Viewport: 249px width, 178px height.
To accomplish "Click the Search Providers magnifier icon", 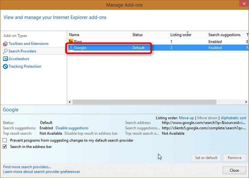I will (x=5, y=51).
